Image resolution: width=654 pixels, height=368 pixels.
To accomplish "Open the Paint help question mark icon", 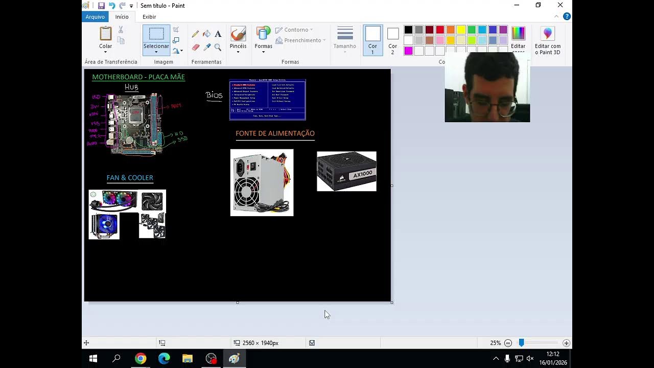I will (567, 17).
